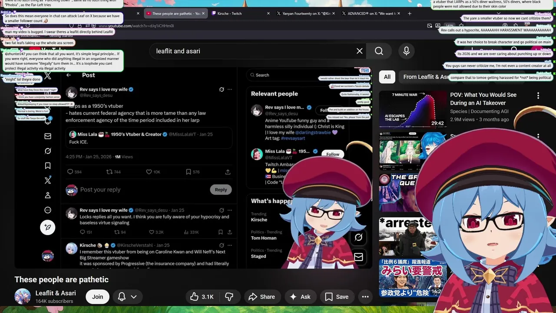Click the X logo atop the X sidebar
This screenshot has height=313, width=556.
[x=48, y=76]
